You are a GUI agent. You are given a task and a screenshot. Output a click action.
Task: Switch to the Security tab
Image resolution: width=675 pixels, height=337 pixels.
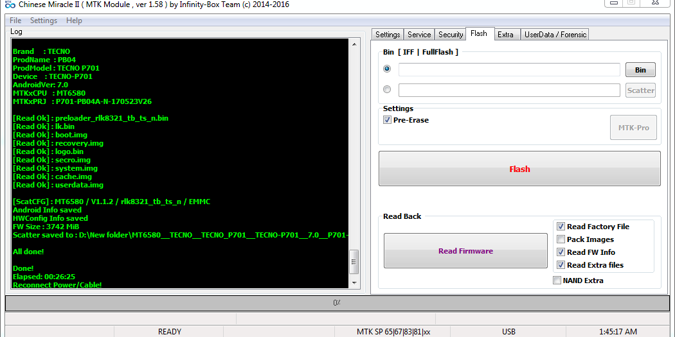[x=450, y=35]
